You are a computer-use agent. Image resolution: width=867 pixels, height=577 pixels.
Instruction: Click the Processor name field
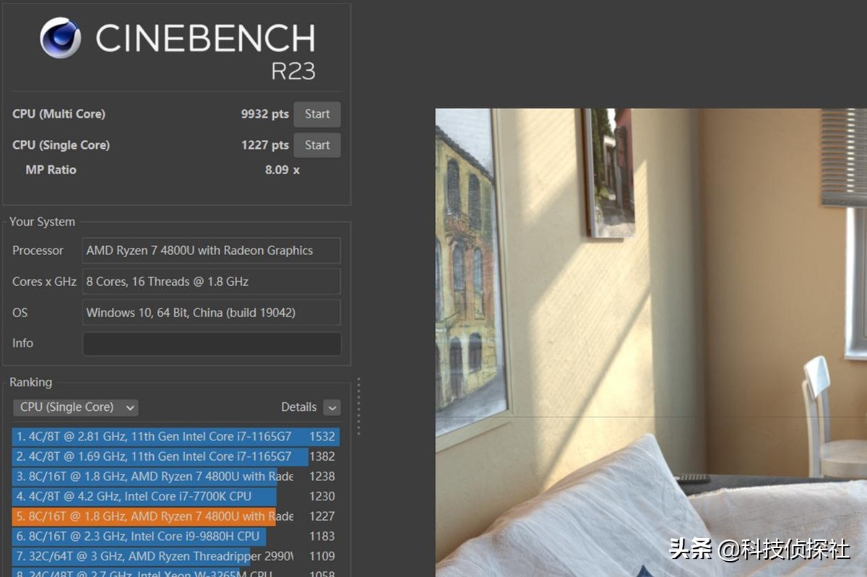[212, 251]
